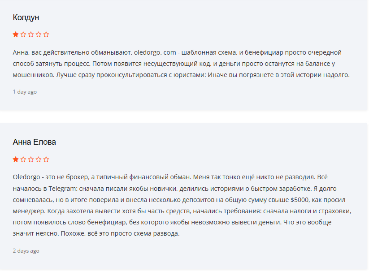This screenshot has width=369, height=271.
Task: Click the '2 days ago' timestamp
Action: point(26,251)
